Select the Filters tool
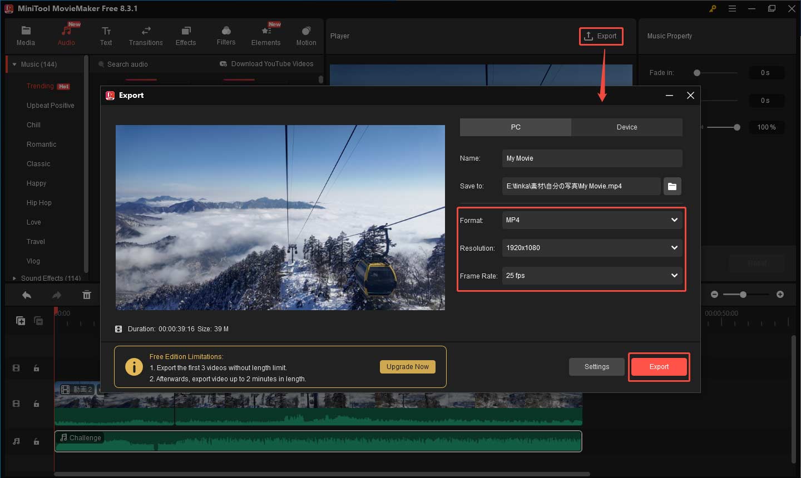This screenshot has width=801, height=478. (x=225, y=34)
